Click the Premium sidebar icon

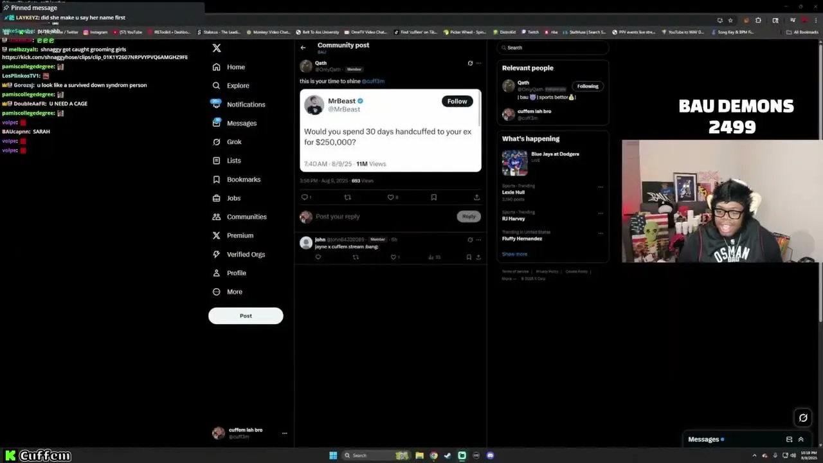[x=217, y=235]
